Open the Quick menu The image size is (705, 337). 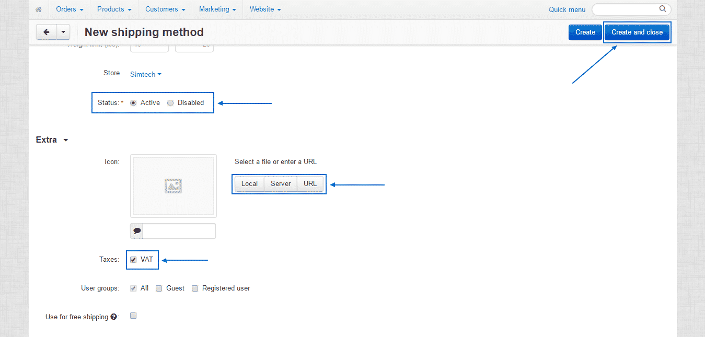click(x=567, y=9)
